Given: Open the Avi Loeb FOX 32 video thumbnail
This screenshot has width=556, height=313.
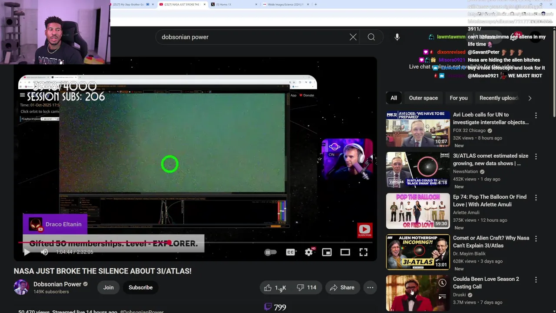Looking at the screenshot, I should tap(418, 129).
